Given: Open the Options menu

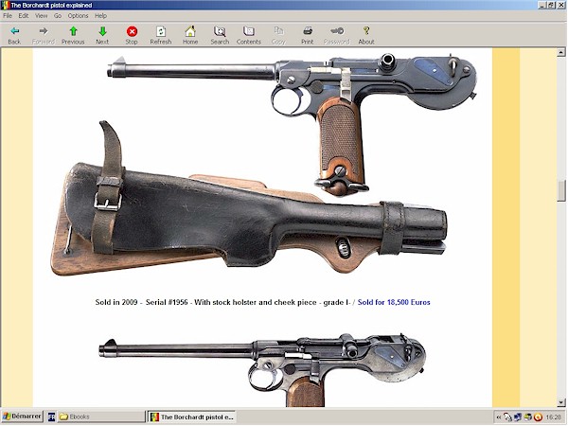Looking at the screenshot, I should point(78,15).
